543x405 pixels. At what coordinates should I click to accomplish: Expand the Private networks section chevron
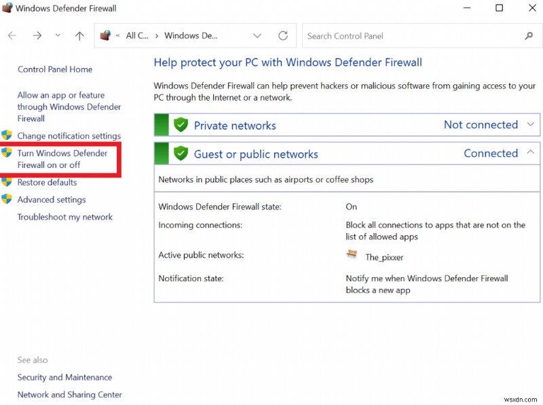tap(531, 125)
